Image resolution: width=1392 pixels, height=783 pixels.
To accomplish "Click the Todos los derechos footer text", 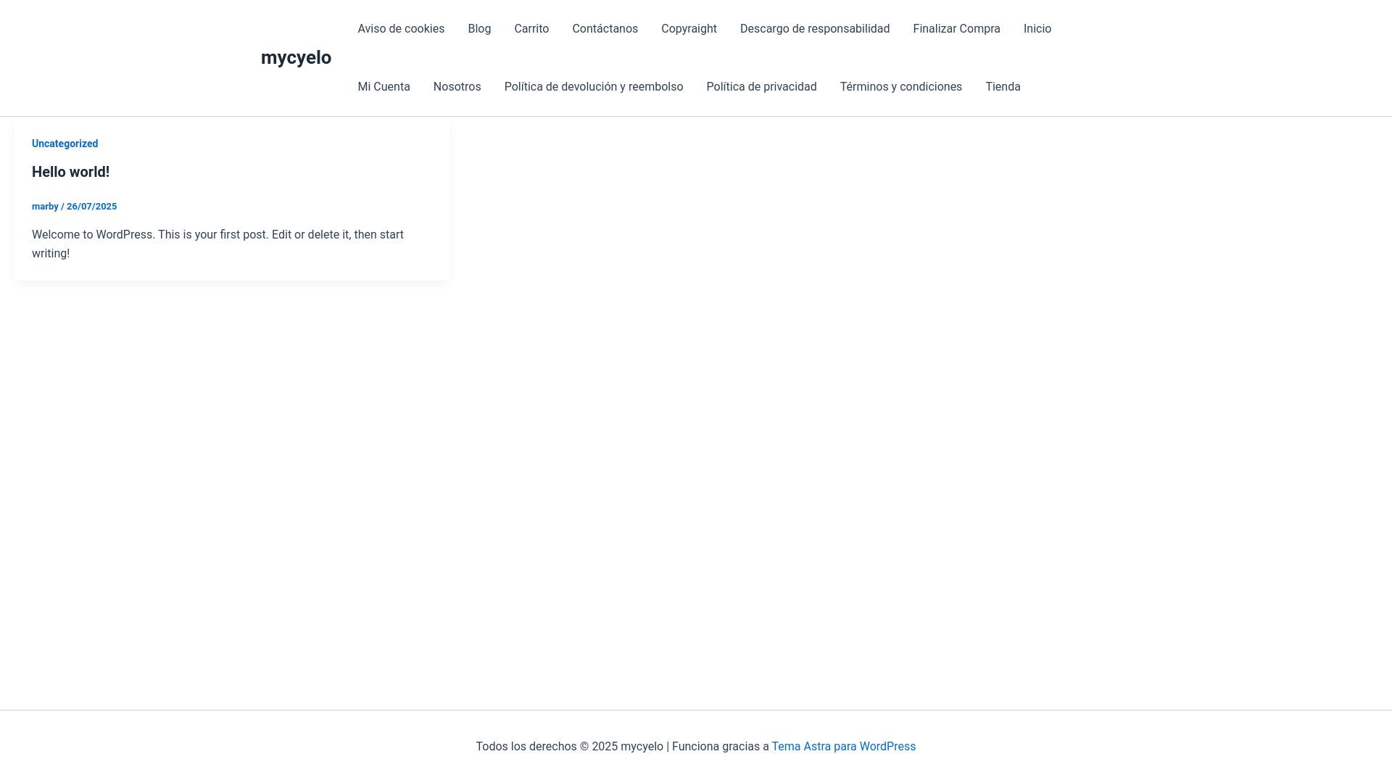I will pyautogui.click(x=622, y=747).
